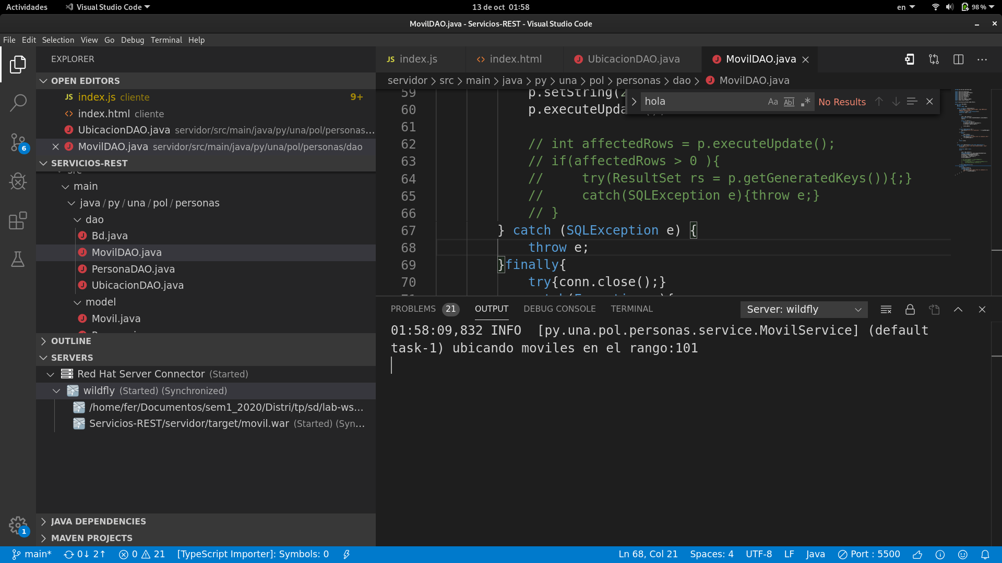Click the editor minimap code overview
The image size is (1002, 563).
(x=972, y=130)
